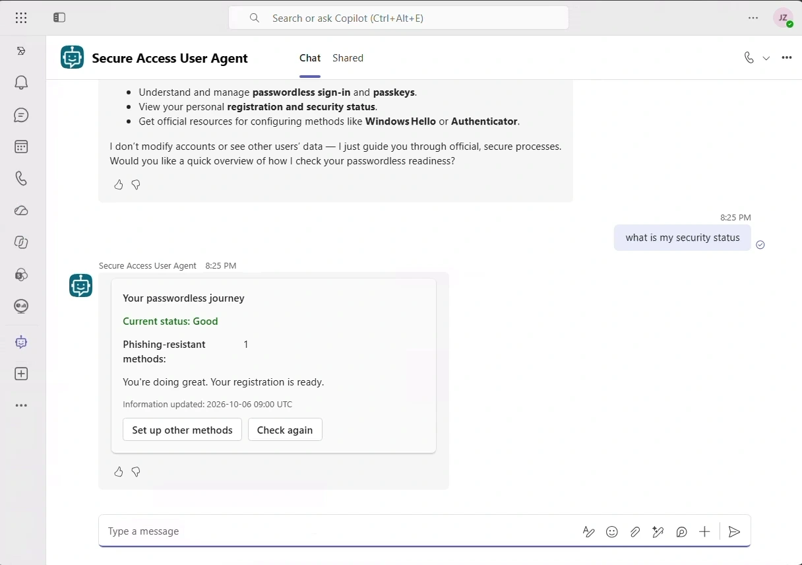Like the passwordless journey card with thumbs up

click(119, 472)
